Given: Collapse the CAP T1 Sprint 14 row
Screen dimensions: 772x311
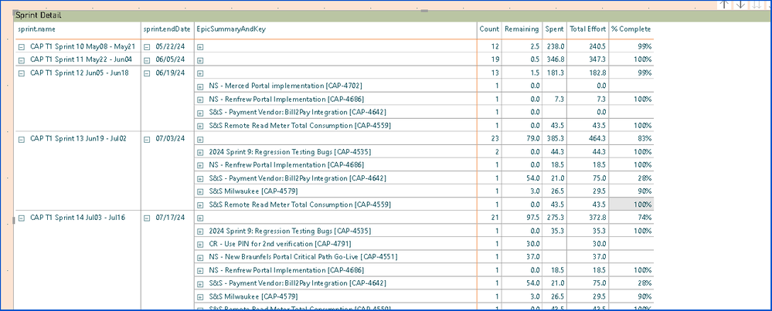Looking at the screenshot, I should coord(21,218).
